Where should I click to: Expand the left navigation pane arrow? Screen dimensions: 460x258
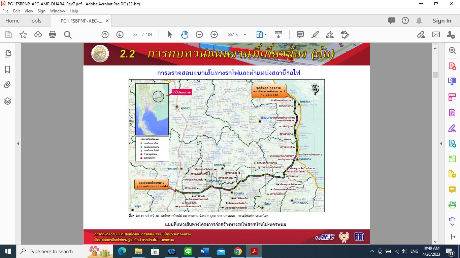tap(18, 144)
